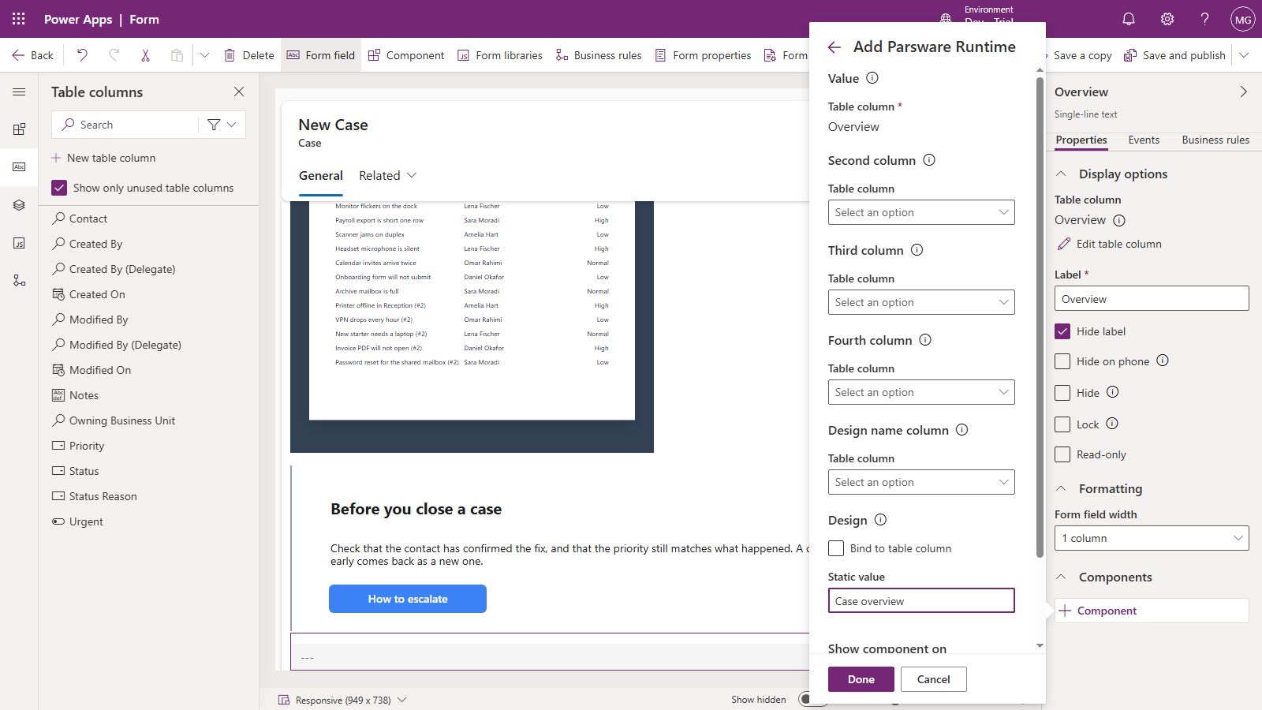Click the Static value input field
The width and height of the screenshot is (1262, 710).
[x=921, y=600]
